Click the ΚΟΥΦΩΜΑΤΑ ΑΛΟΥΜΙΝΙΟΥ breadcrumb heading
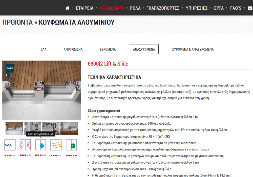This screenshot has width=253, height=177. (x=77, y=23)
